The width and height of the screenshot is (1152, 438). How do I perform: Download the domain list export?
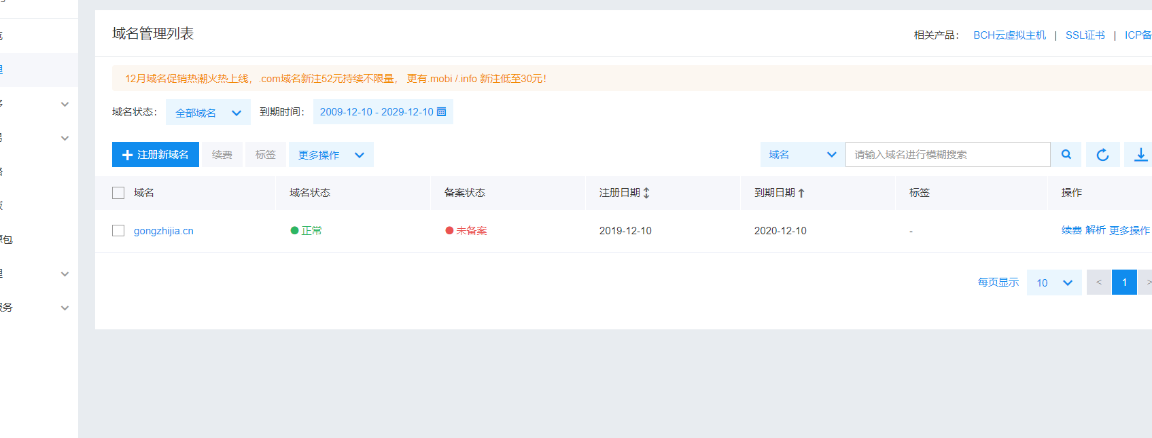click(x=1140, y=155)
